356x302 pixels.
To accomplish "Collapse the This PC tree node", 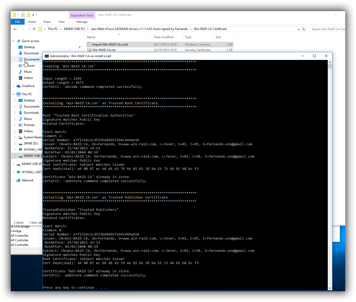I will 13,94.
